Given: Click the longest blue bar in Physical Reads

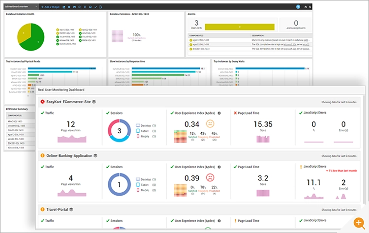Looking at the screenshot, I should pyautogui.click(x=62, y=68).
